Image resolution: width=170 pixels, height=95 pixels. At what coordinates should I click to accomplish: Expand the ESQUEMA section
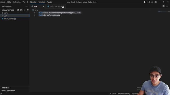coord(15,88)
